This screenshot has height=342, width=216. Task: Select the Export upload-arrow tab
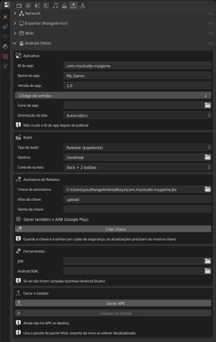pos(74,5)
